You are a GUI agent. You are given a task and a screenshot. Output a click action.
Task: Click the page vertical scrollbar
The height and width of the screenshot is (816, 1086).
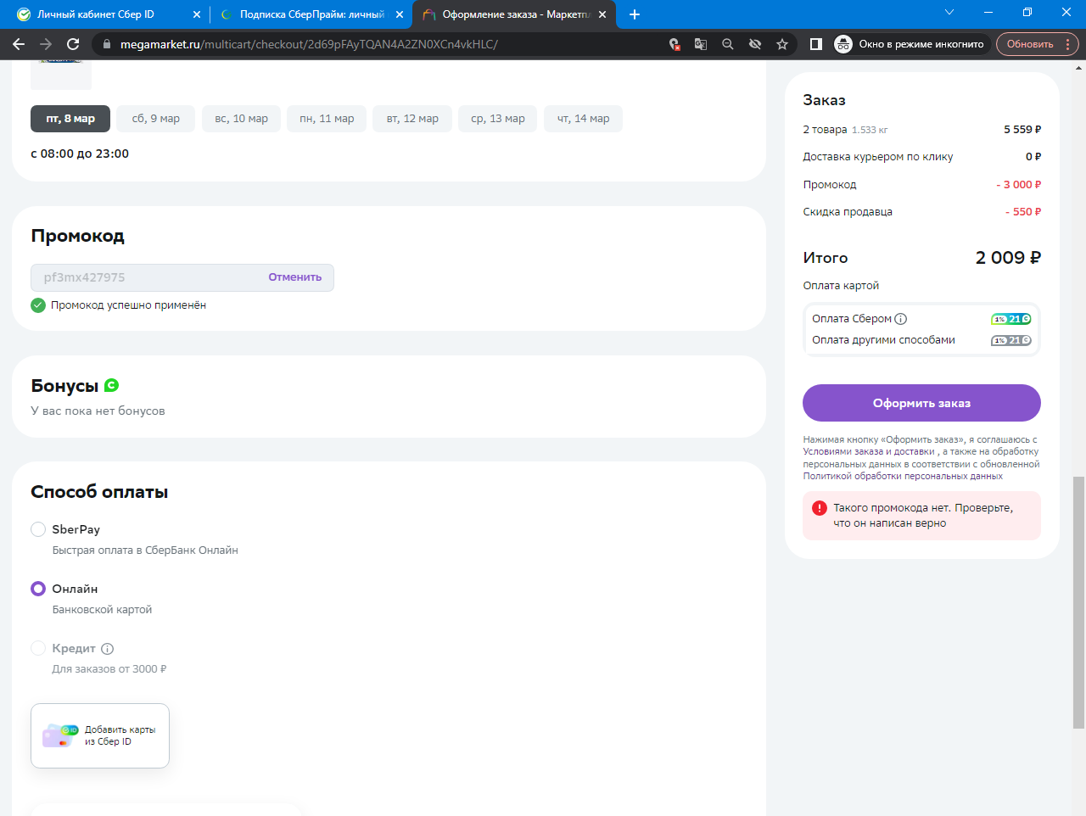click(x=1078, y=601)
